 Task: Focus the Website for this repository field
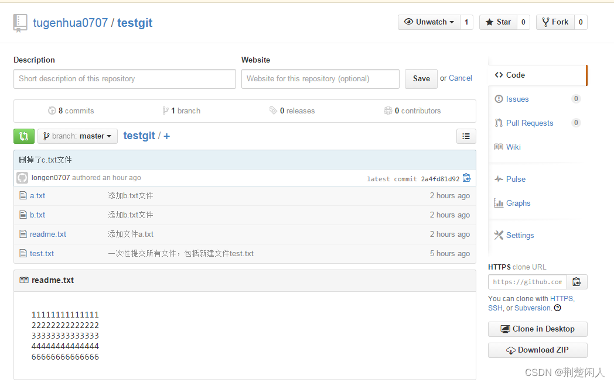[x=320, y=79]
